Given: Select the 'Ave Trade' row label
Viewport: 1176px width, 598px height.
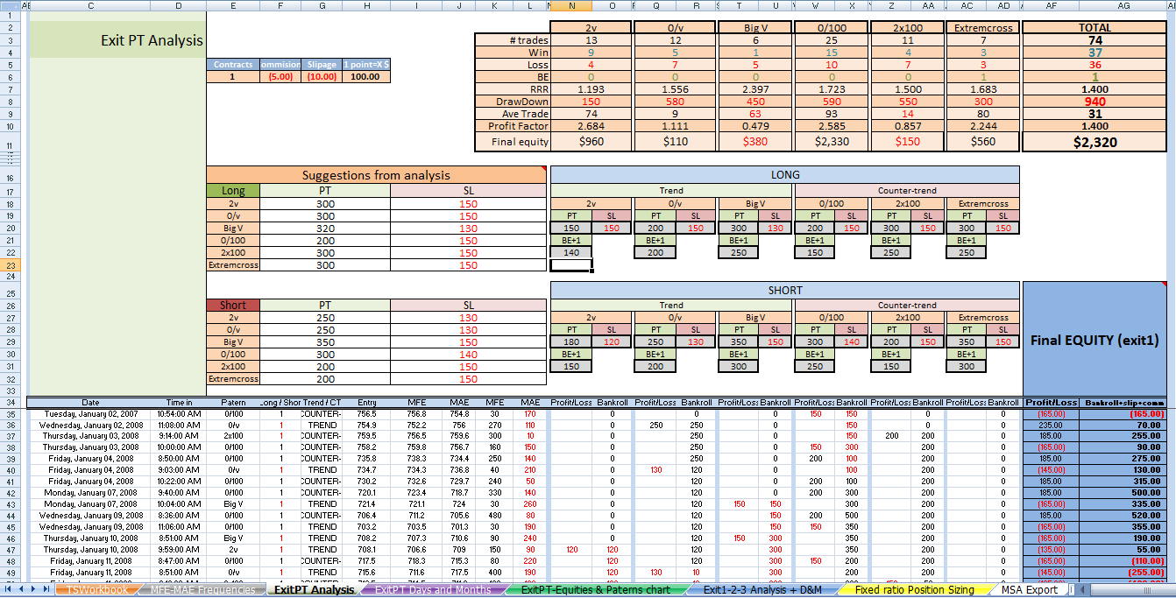Looking at the screenshot, I should click(x=512, y=114).
